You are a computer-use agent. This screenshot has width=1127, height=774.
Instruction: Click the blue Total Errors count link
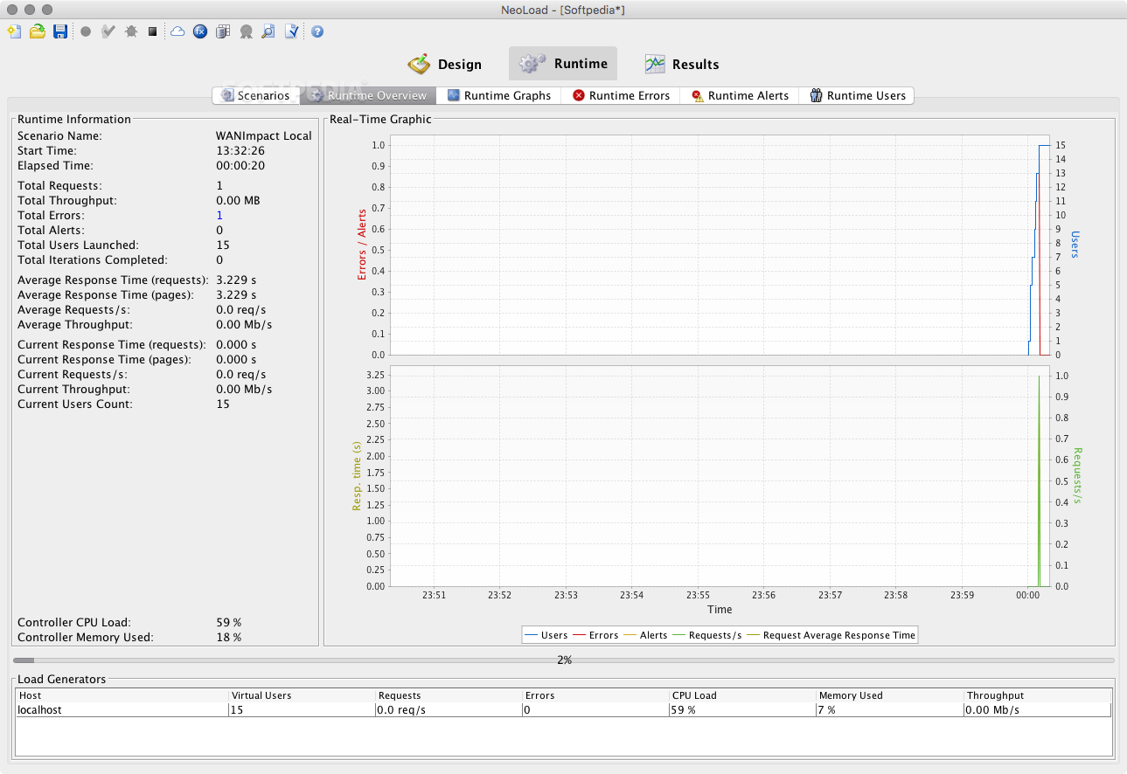point(219,215)
